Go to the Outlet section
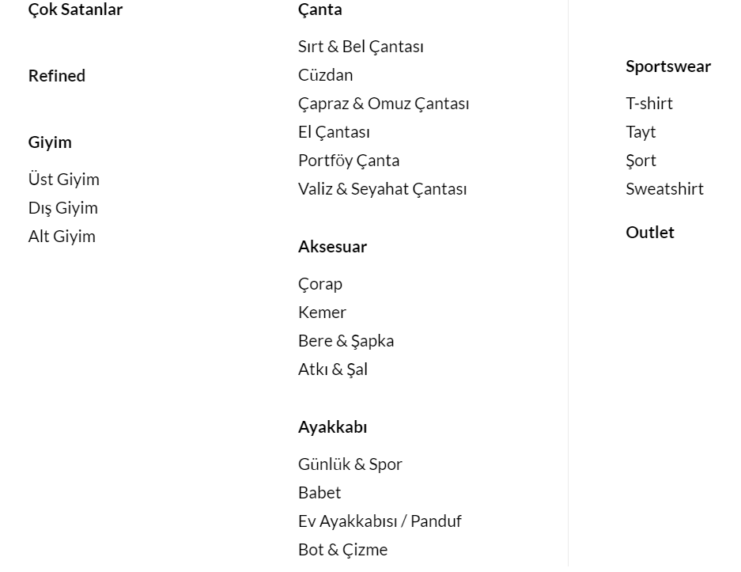Viewport: 741px width, 572px height. (650, 233)
